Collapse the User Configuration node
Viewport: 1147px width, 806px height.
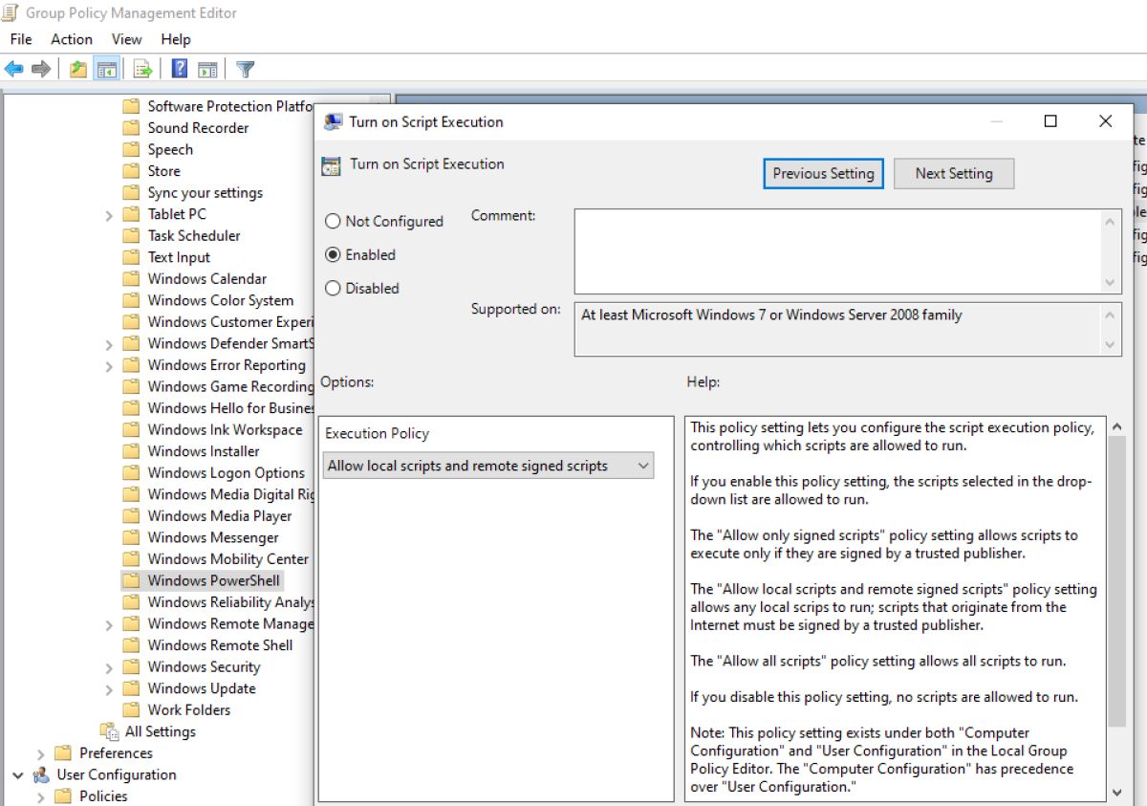point(18,774)
